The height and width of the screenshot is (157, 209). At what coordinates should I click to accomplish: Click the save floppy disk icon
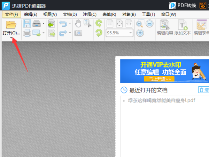tap(27, 24)
